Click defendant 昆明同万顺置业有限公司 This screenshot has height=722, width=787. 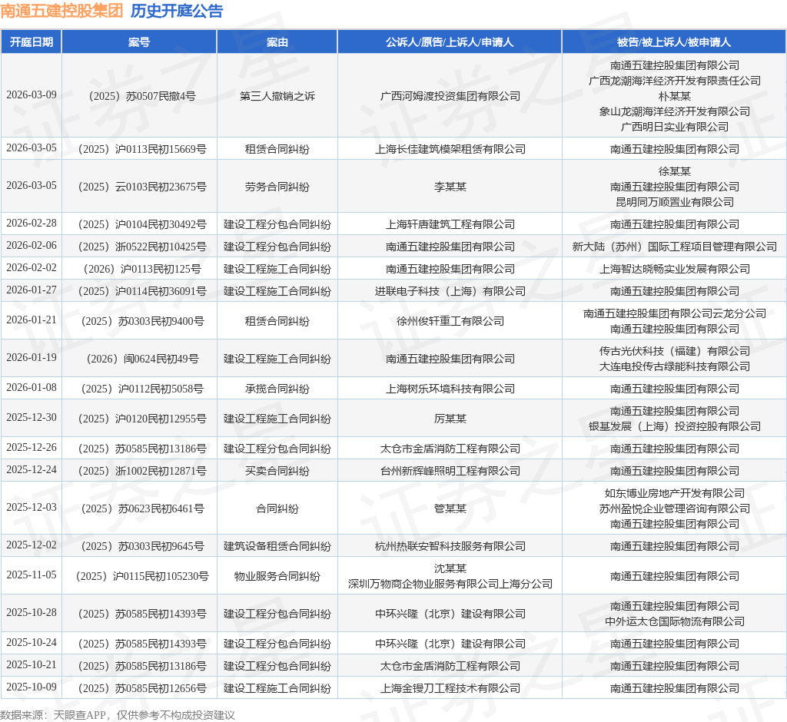point(675,202)
